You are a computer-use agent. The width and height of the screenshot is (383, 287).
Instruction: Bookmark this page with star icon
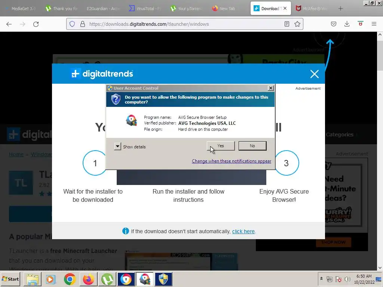click(297, 24)
